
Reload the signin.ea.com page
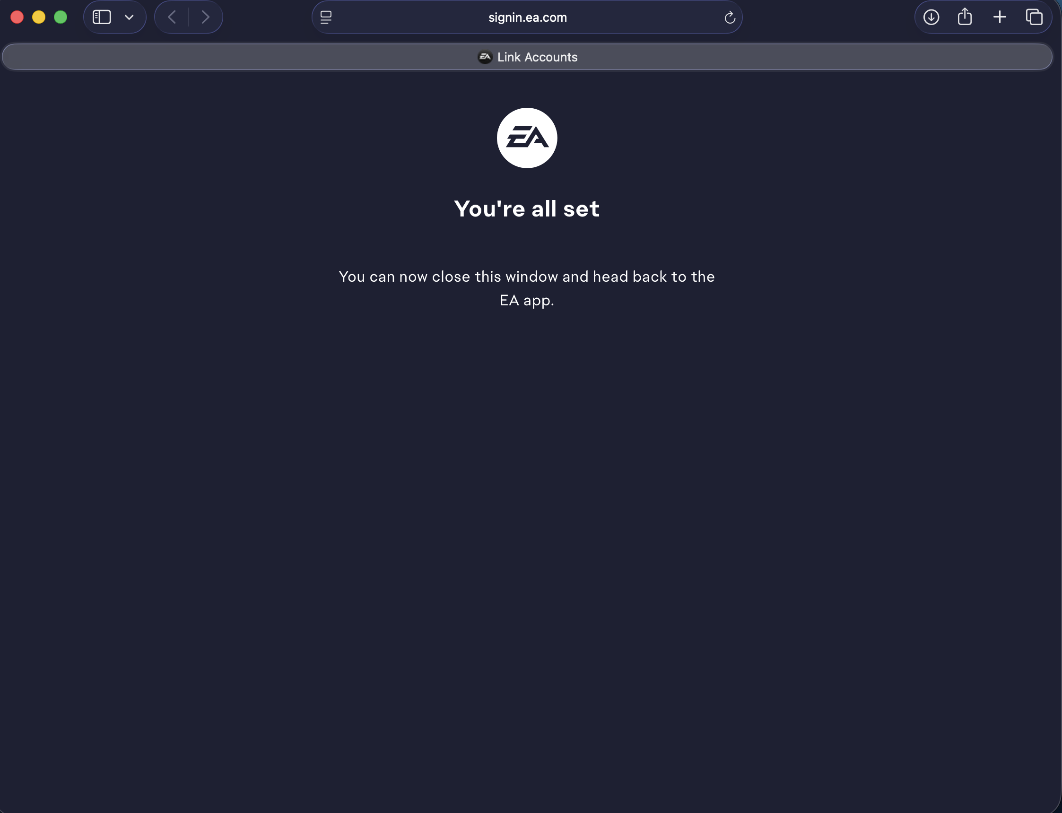click(x=730, y=18)
